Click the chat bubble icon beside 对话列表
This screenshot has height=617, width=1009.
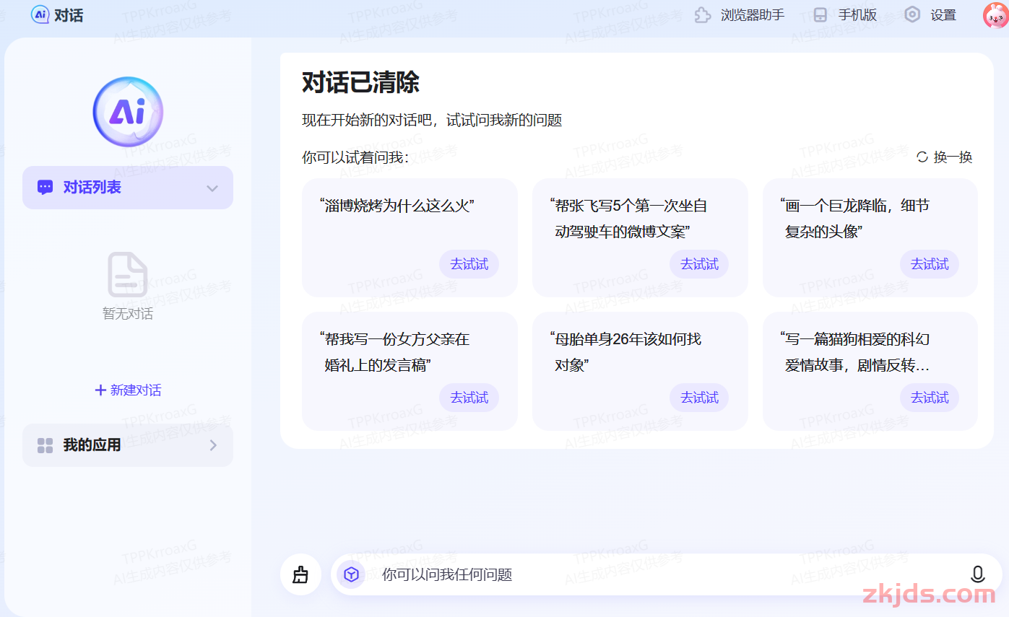45,188
